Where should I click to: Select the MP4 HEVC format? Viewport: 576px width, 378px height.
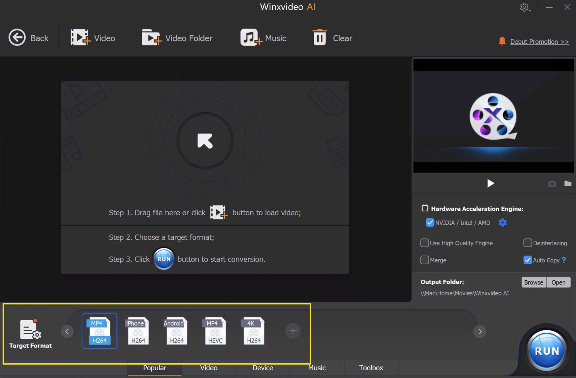click(x=215, y=331)
